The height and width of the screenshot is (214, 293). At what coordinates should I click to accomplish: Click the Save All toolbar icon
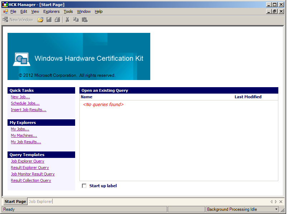(58, 20)
